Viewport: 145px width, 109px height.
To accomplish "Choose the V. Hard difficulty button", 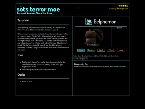I will [x=111, y=50].
